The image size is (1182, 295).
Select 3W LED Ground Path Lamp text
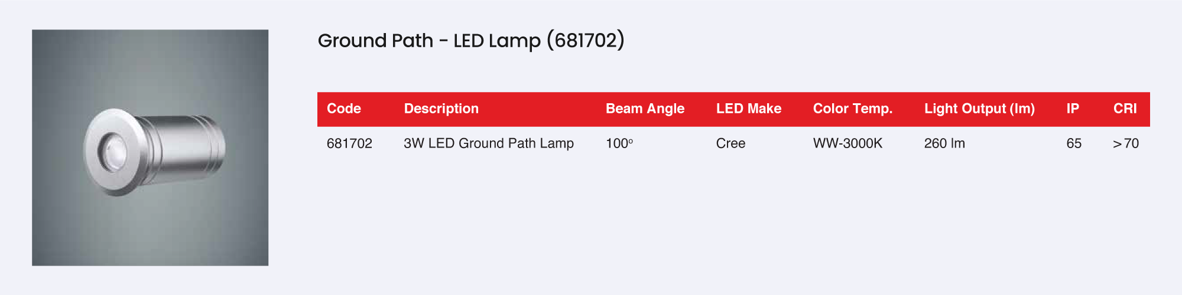[488, 143]
